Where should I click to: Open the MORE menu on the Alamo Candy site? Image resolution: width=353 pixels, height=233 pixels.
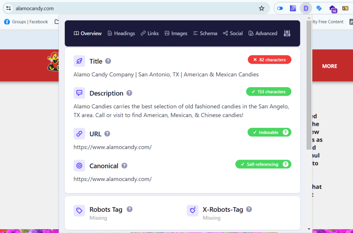point(330,66)
